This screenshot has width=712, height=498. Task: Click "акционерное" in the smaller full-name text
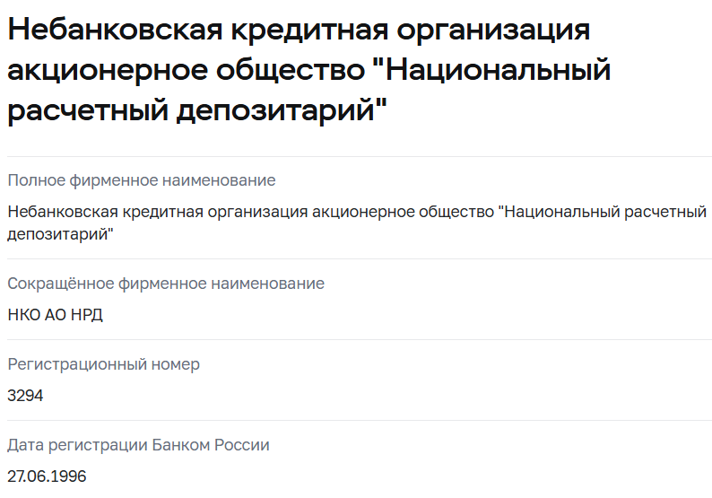(x=351, y=212)
